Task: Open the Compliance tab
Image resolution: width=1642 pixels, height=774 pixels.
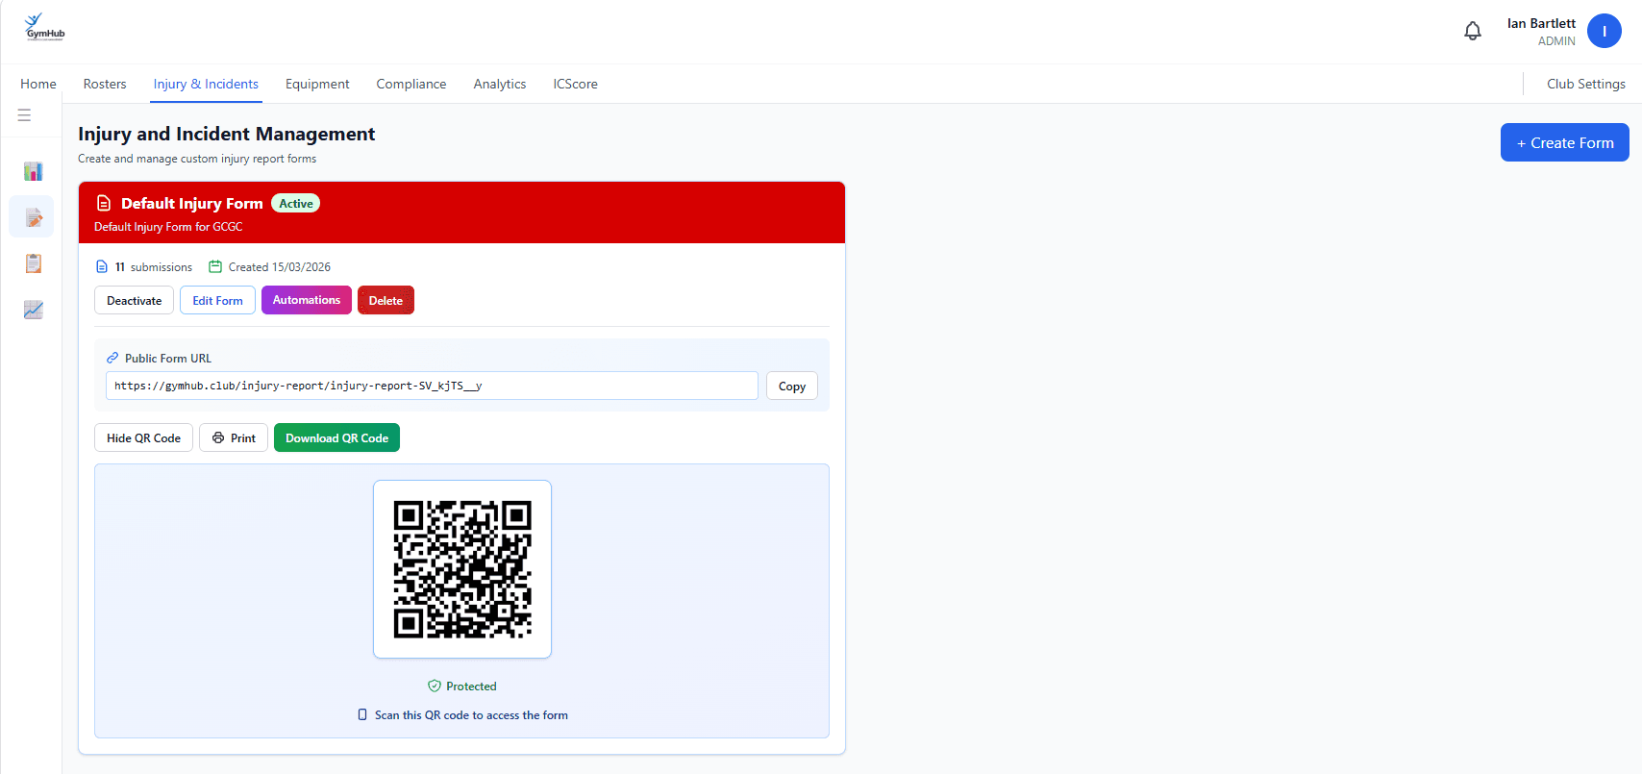Action: 411,85
